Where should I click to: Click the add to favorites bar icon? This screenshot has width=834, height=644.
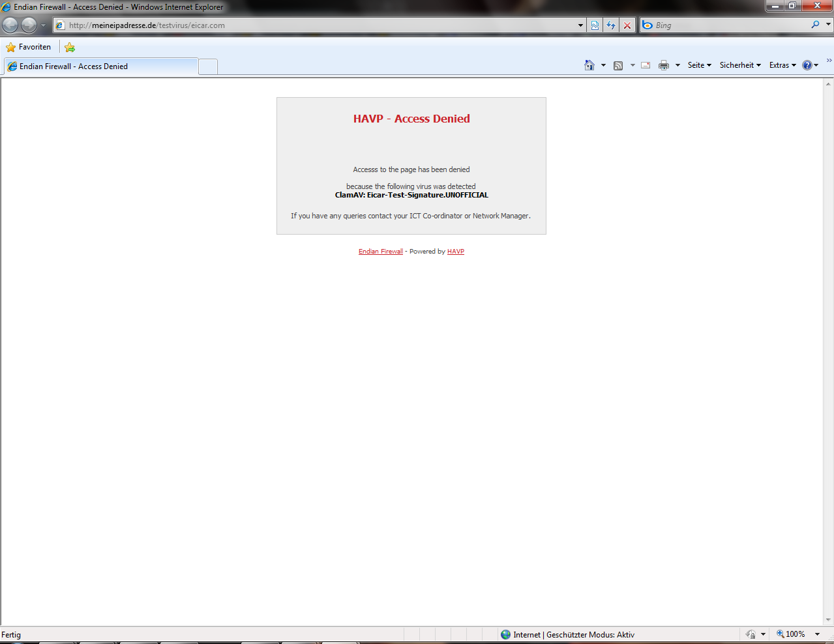[70, 47]
